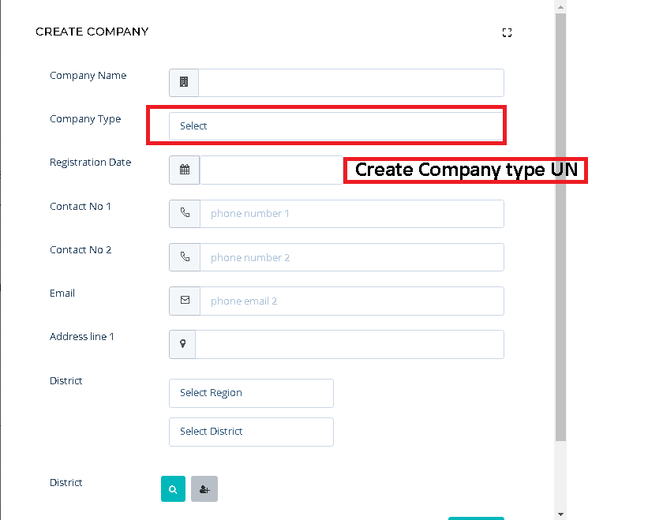Click the Registration Date input field

pos(272,170)
